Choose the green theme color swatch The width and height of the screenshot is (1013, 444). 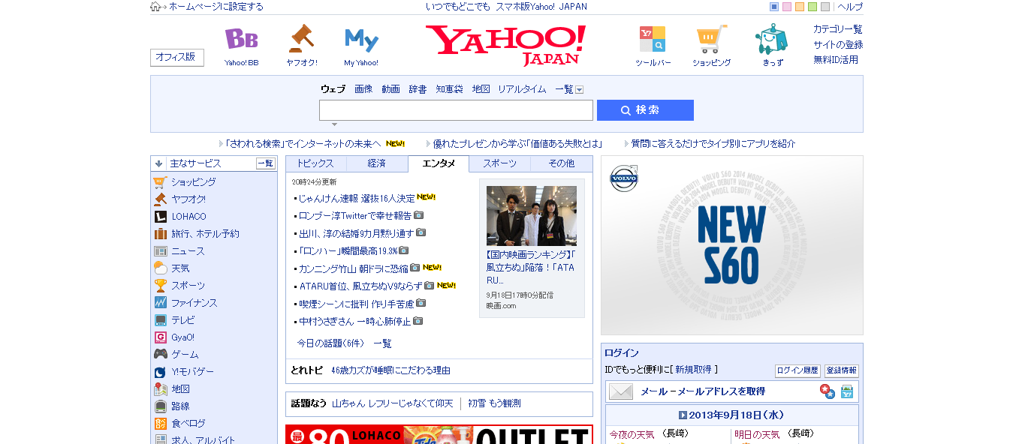coord(813,7)
